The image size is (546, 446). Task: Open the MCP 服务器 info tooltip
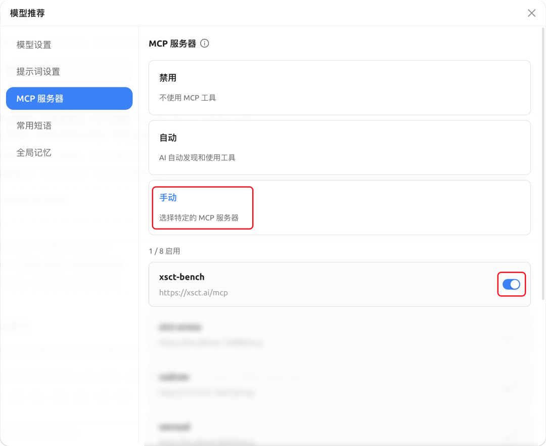(x=204, y=43)
